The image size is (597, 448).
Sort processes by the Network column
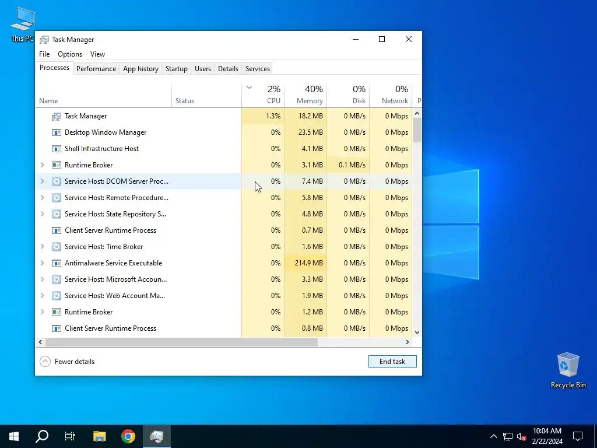(391, 95)
